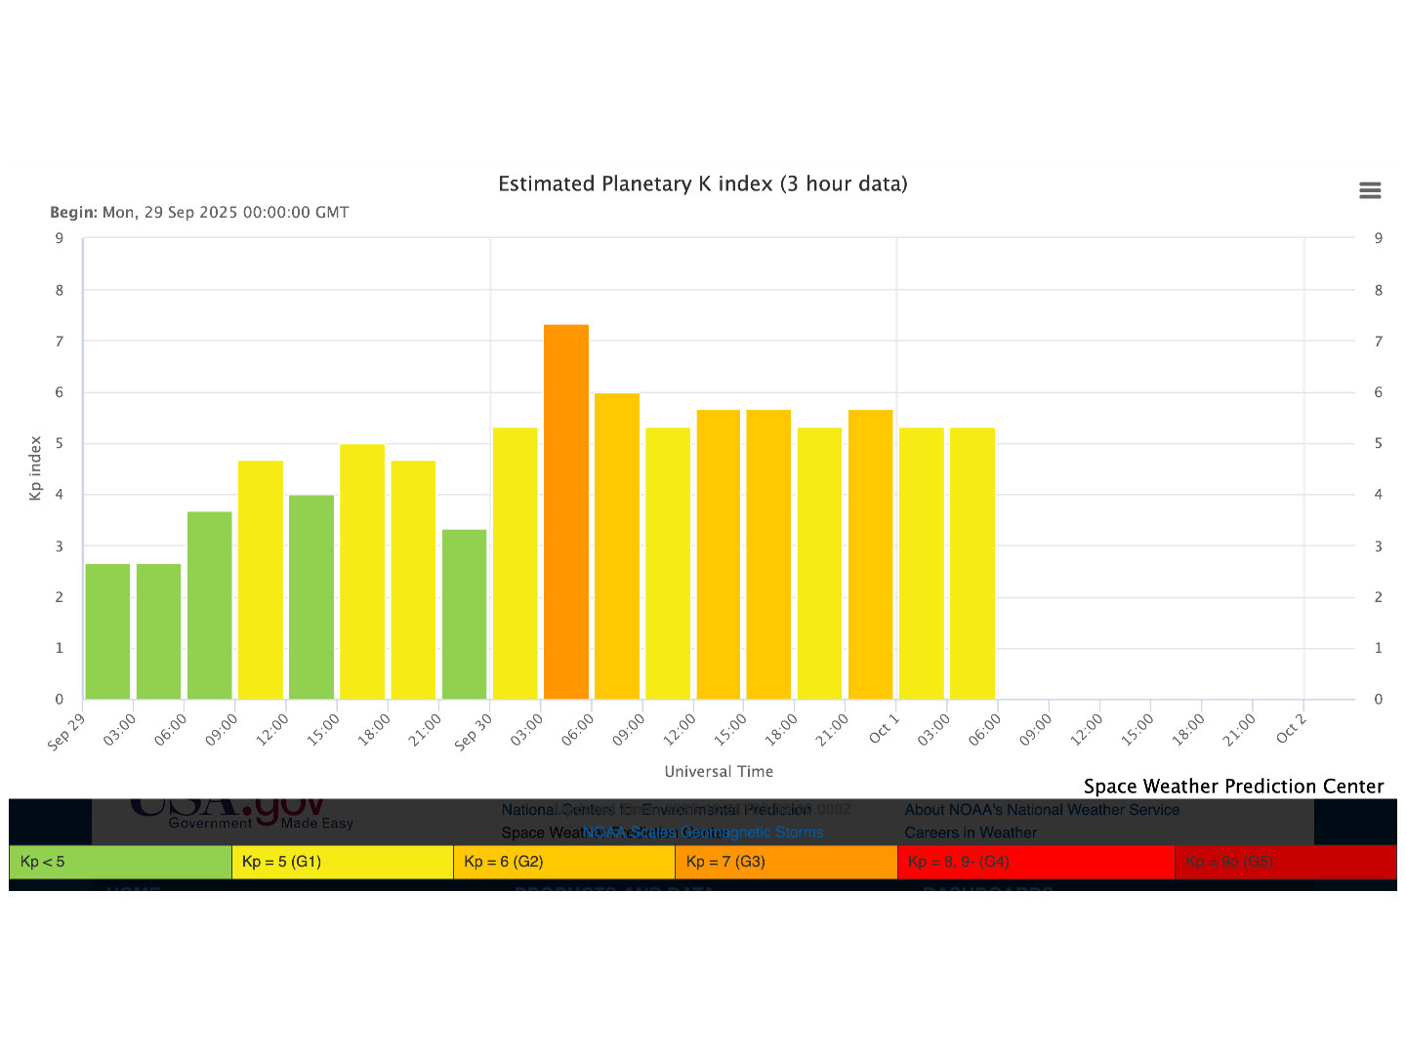Click the Space Weather Prediction Center credit
The image size is (1406, 1054).
point(1233,787)
